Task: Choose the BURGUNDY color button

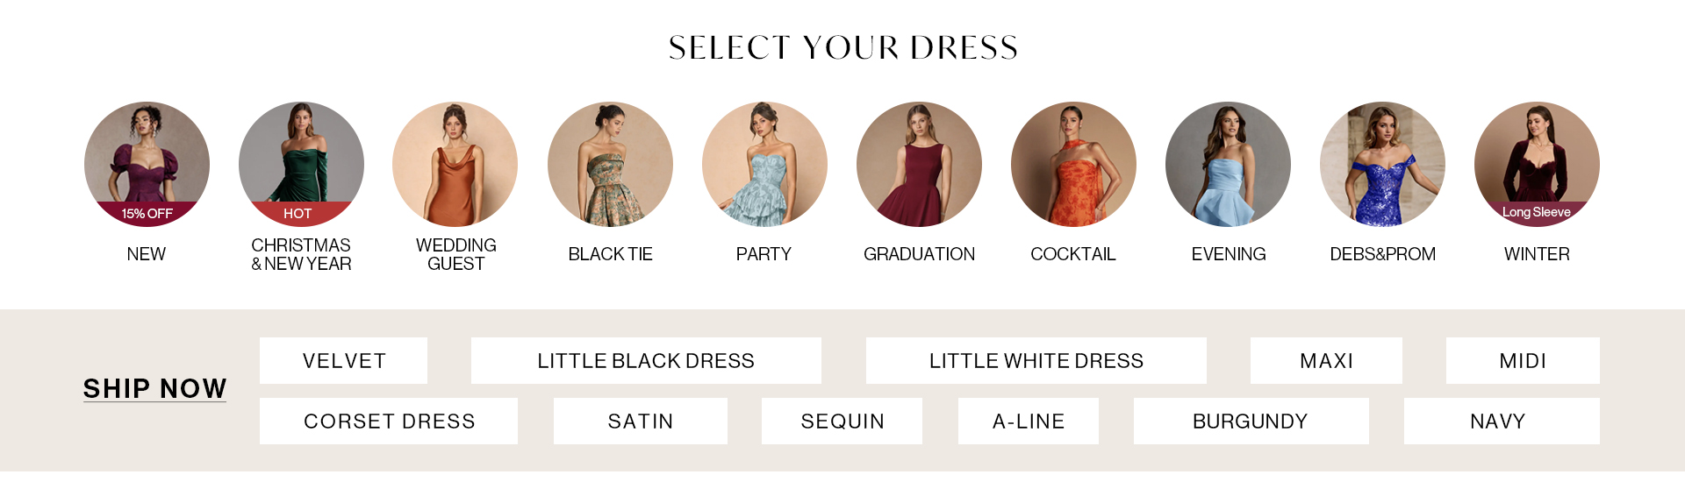Action: (1251, 421)
